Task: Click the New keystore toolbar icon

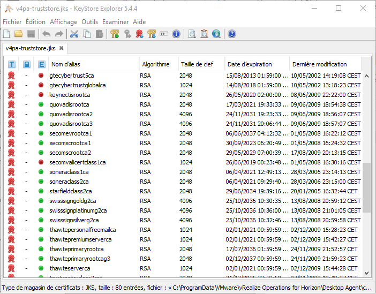Action: (x=7, y=34)
